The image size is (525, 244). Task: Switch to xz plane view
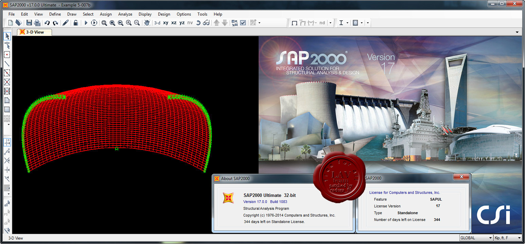tap(174, 23)
